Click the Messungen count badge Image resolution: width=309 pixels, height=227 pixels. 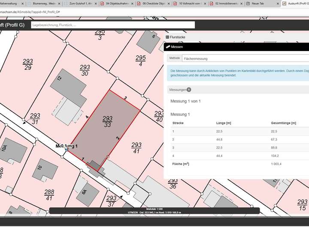click(189, 90)
